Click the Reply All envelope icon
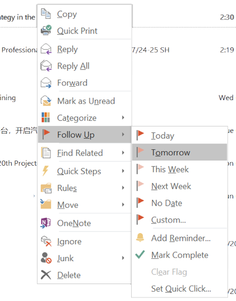 (46, 66)
